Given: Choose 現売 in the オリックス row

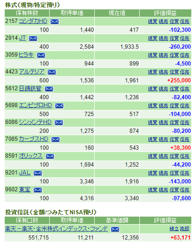Looking at the screenshot, I should 164,156.
